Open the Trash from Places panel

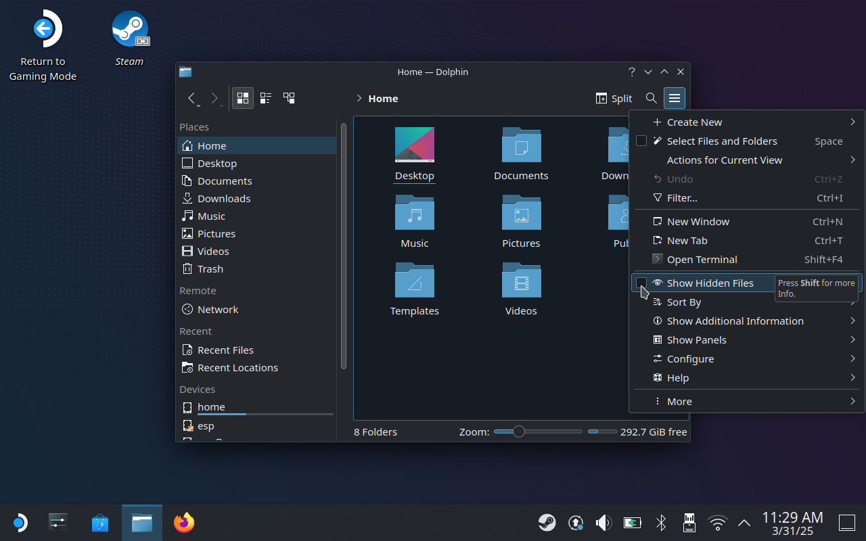pyautogui.click(x=209, y=268)
